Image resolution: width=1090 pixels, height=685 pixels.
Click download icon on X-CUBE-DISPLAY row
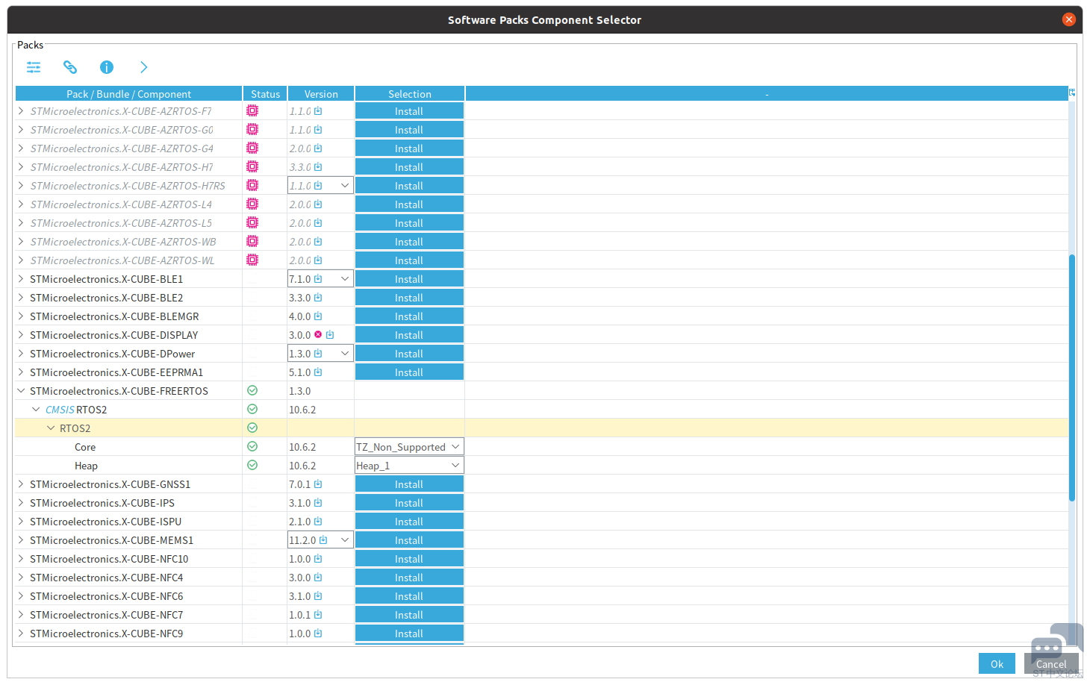[x=330, y=334]
